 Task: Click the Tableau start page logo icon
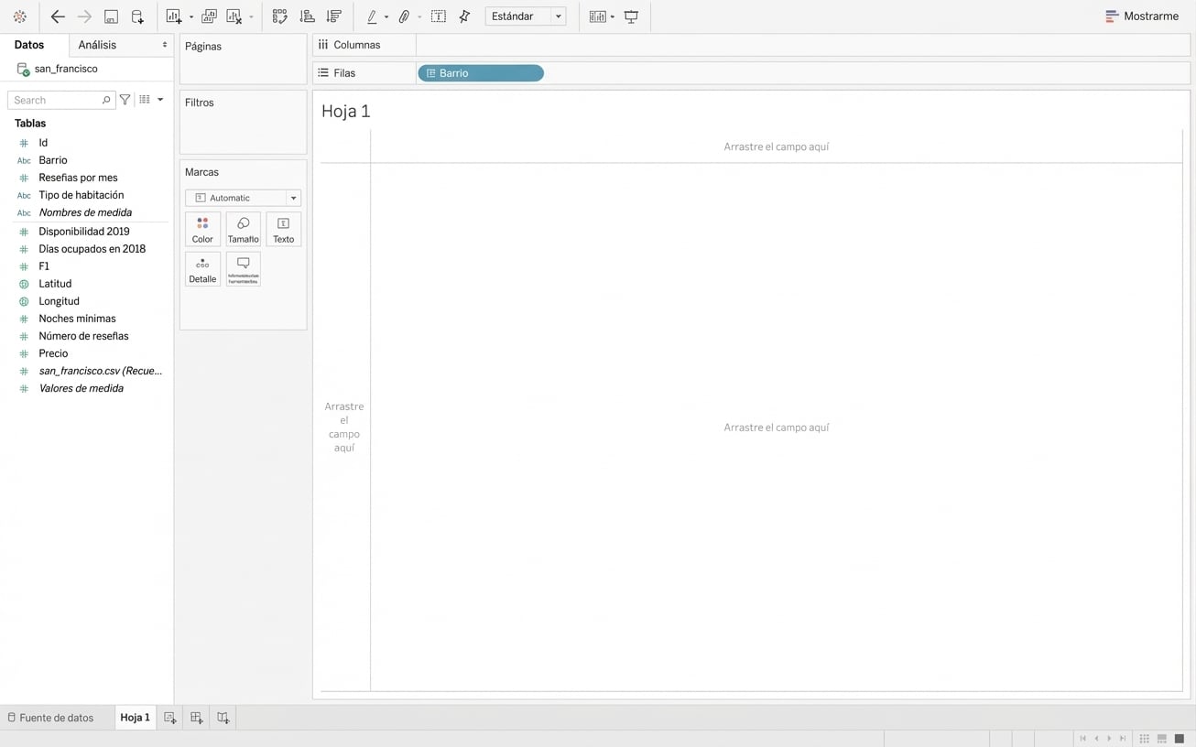coord(19,16)
